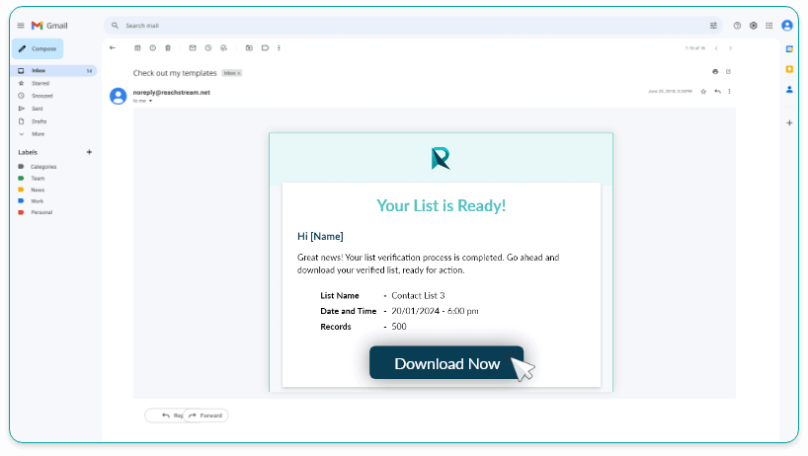
Task: Focus the Search mail field
Action: pos(412,26)
